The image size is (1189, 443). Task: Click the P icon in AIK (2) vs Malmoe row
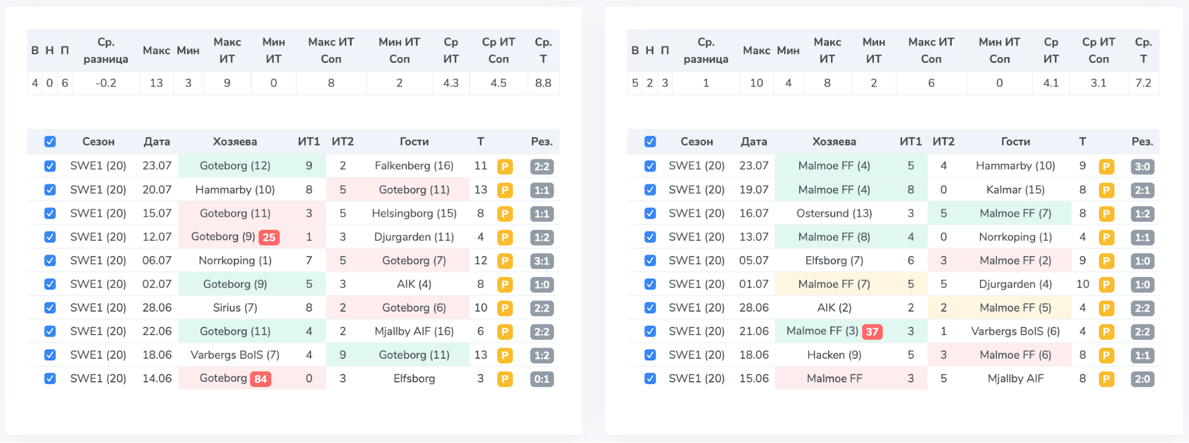pyautogui.click(x=1106, y=308)
